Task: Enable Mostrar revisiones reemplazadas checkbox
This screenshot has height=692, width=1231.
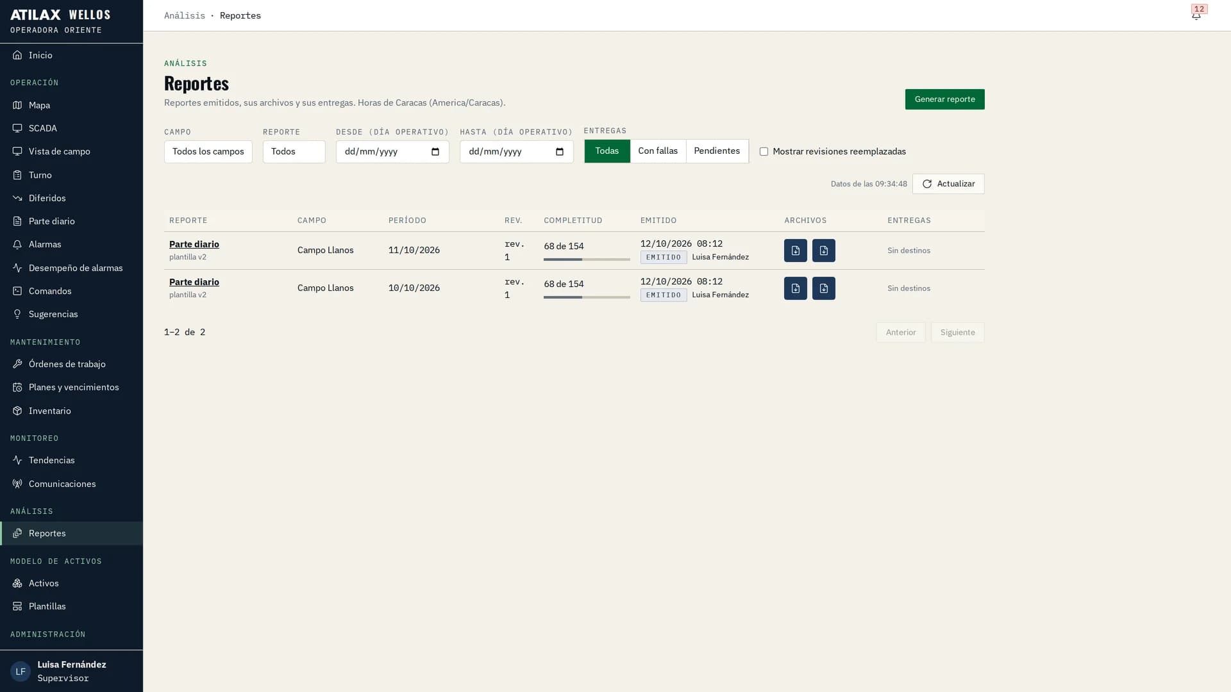Action: tap(764, 152)
